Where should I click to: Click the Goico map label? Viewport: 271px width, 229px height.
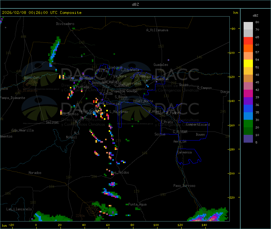(x=184, y=85)
